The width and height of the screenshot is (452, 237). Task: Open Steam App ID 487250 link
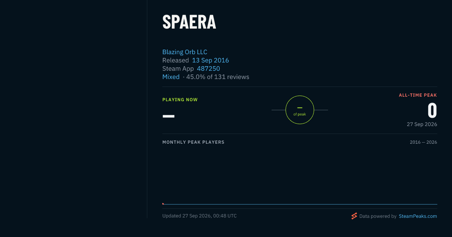click(x=208, y=68)
